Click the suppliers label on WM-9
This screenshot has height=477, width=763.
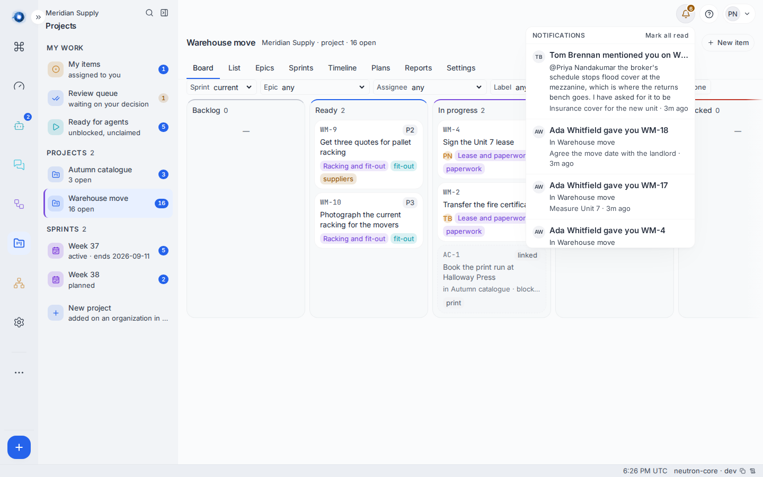point(338,179)
